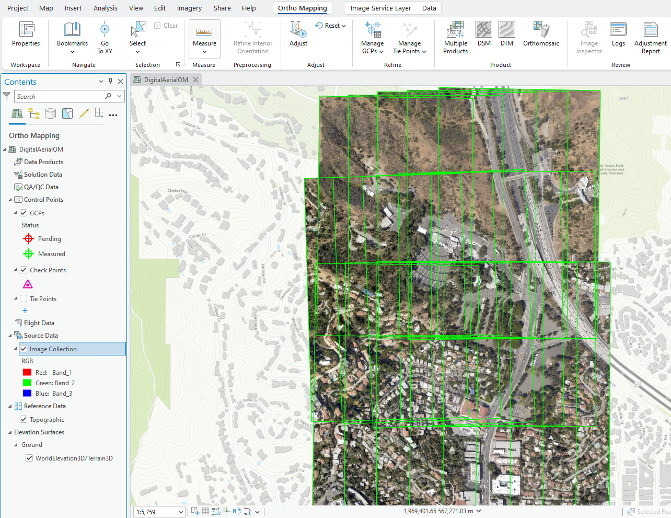Collapse the Source Data group

point(10,336)
